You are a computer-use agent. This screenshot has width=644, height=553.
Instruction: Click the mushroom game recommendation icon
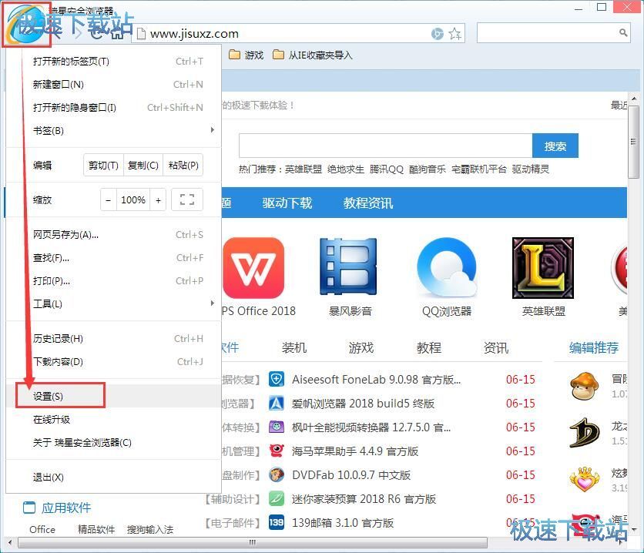coord(585,386)
